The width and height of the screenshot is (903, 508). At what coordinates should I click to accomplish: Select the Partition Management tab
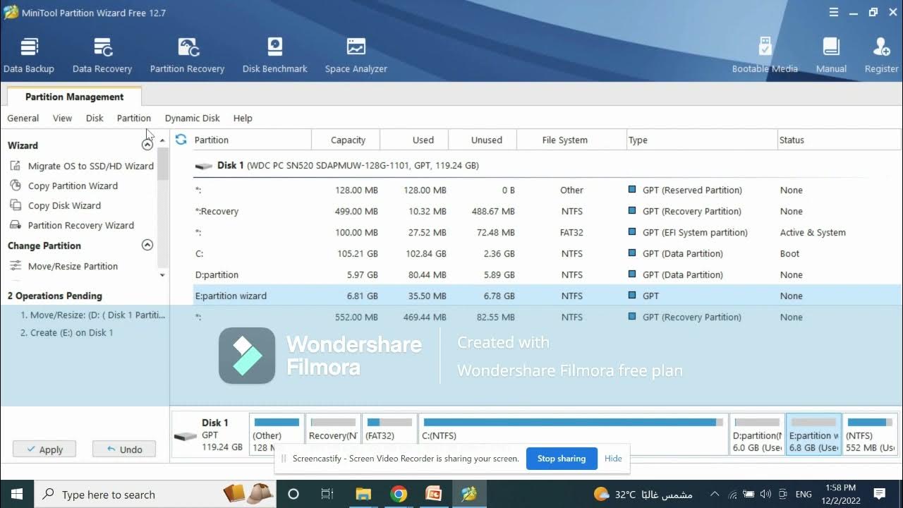click(x=74, y=97)
